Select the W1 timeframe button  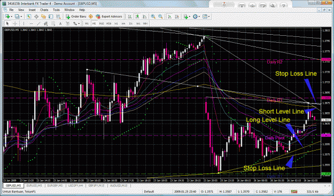click(x=138, y=23)
